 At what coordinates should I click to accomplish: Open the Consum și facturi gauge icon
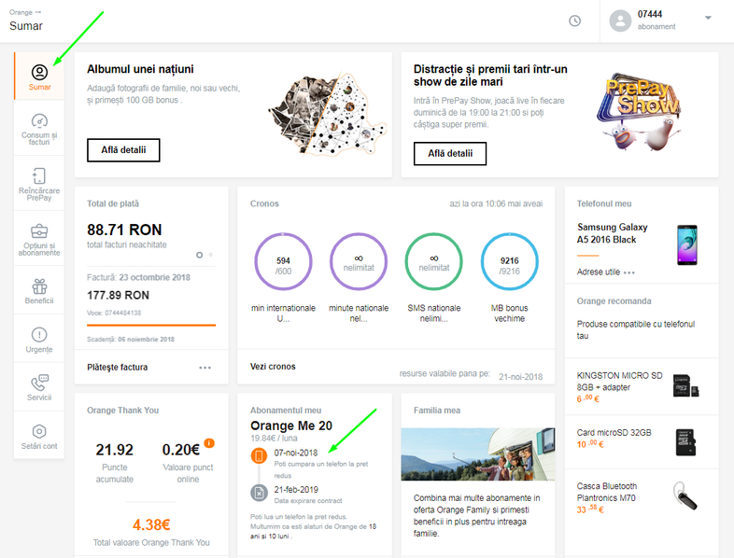click(x=39, y=122)
